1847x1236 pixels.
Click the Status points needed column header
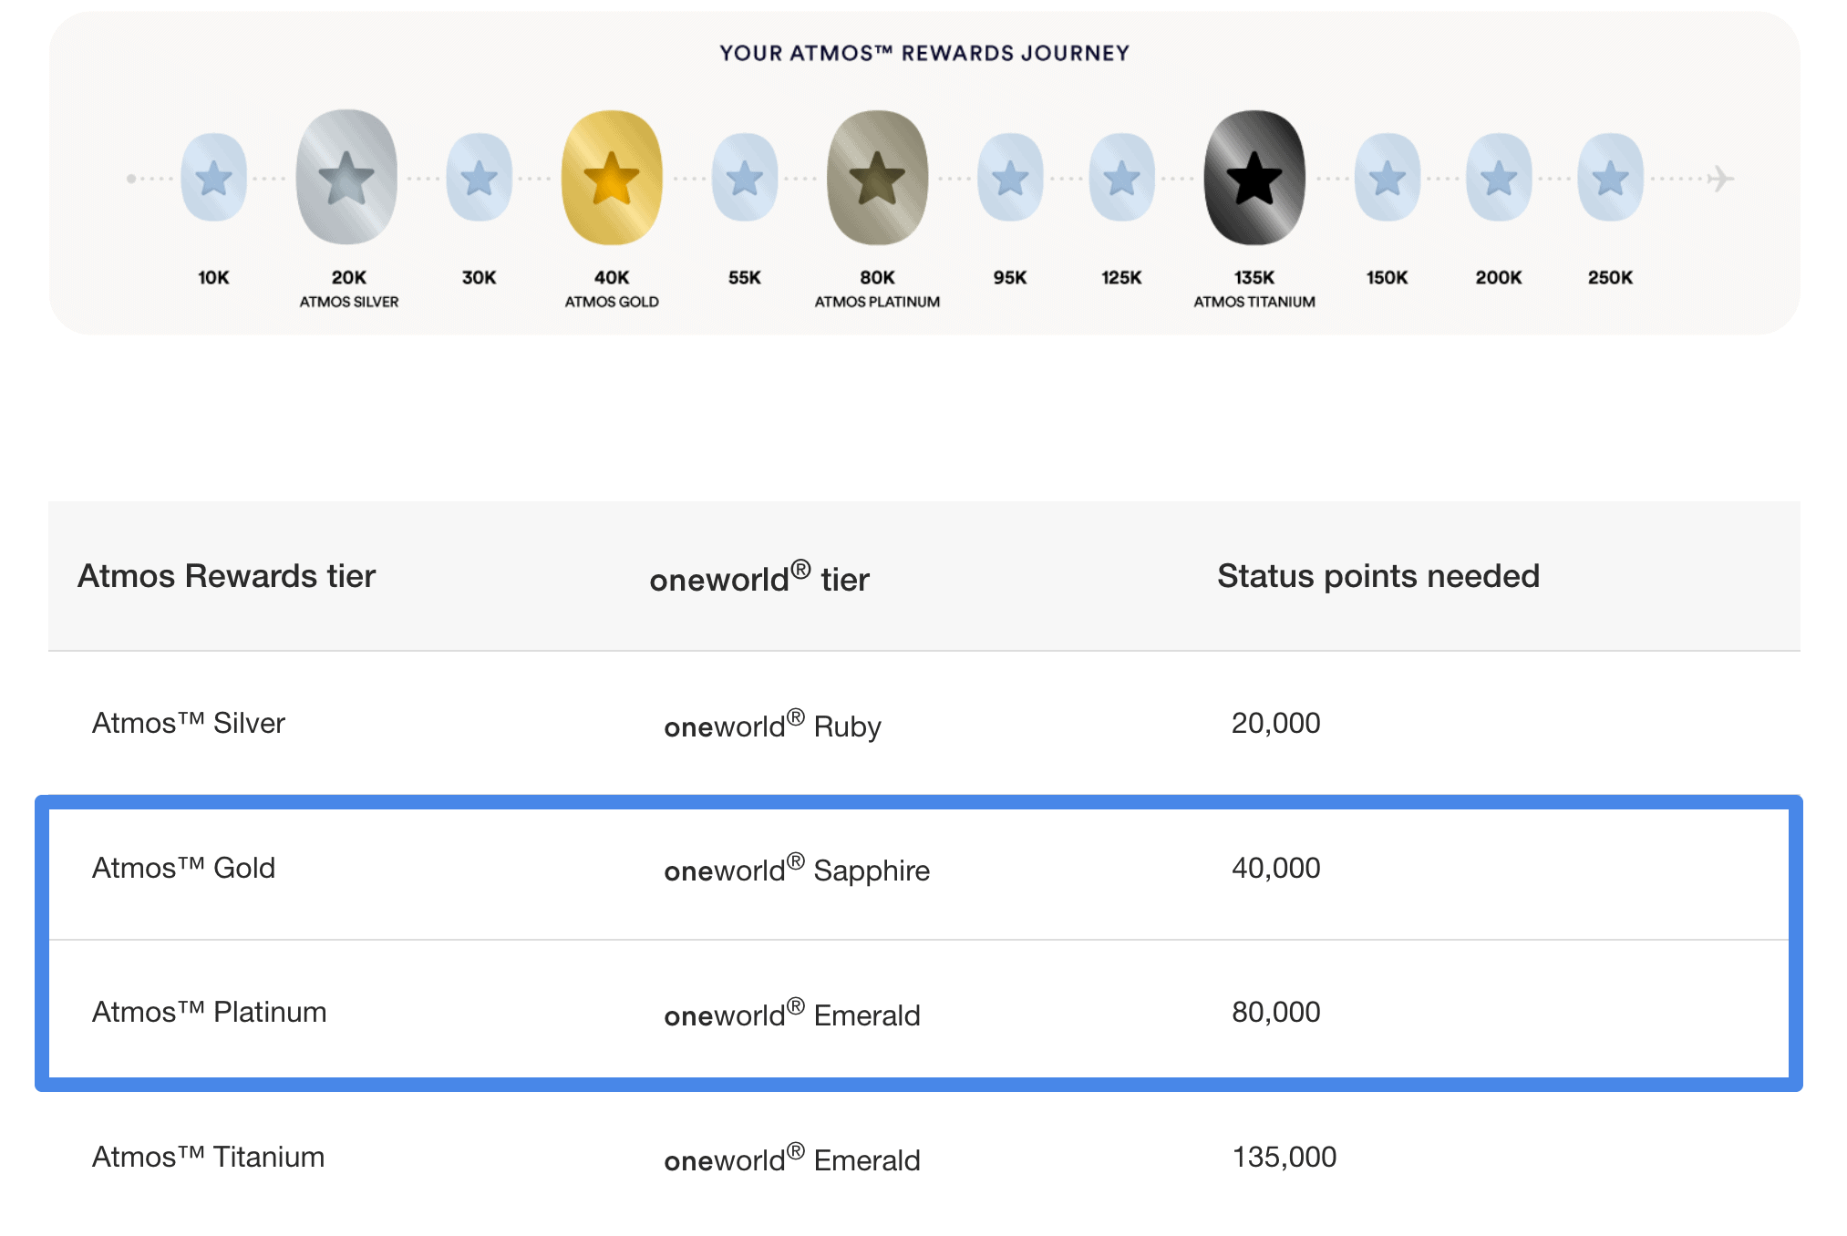coord(1378,576)
